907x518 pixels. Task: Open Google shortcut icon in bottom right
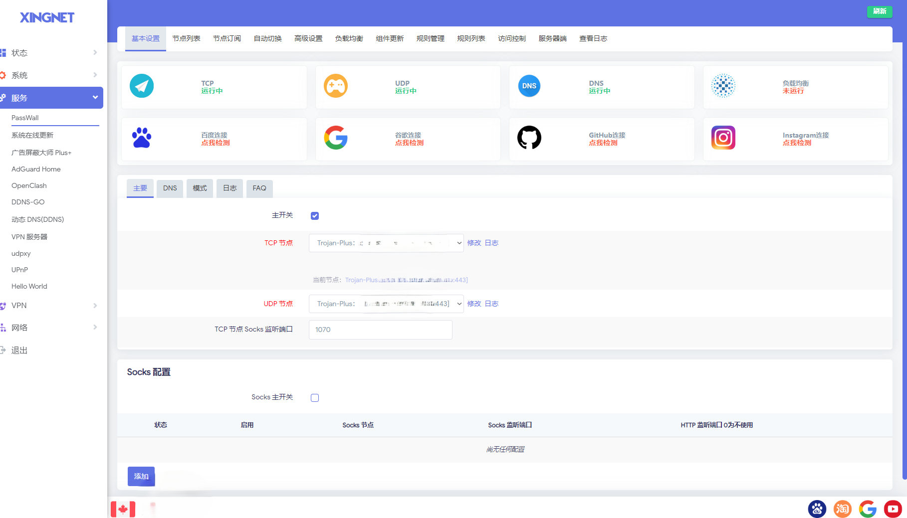point(868,509)
